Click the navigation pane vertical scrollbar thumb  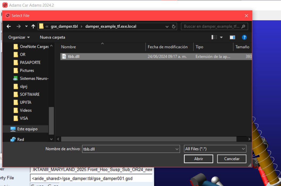point(51,121)
